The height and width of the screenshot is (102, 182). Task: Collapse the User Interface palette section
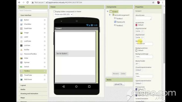[33, 15]
